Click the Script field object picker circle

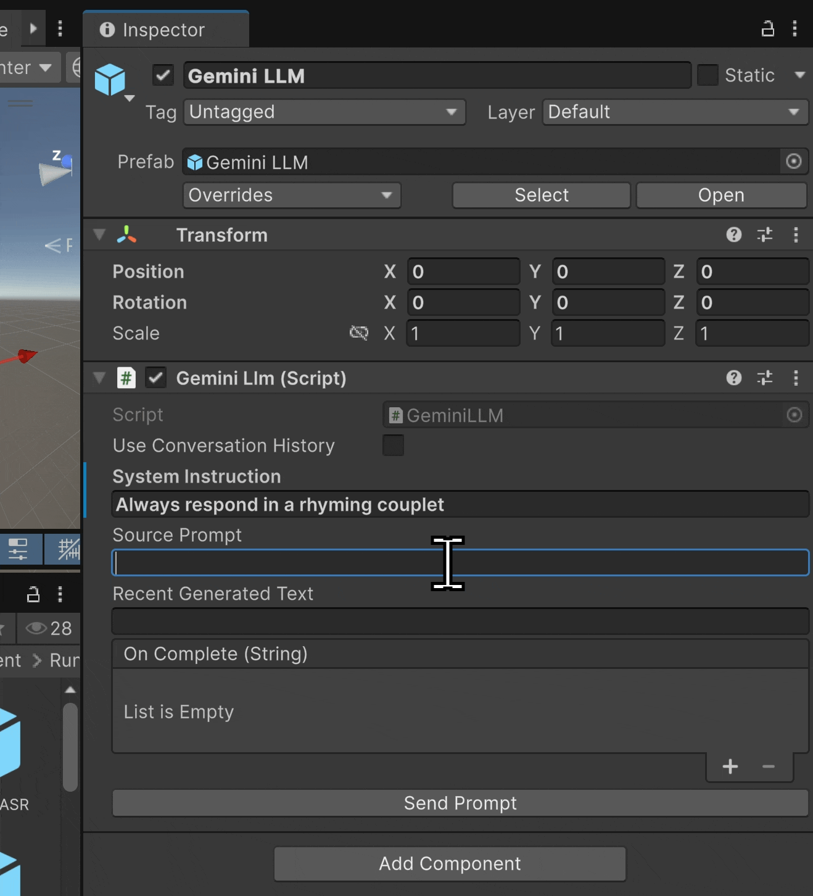[794, 415]
